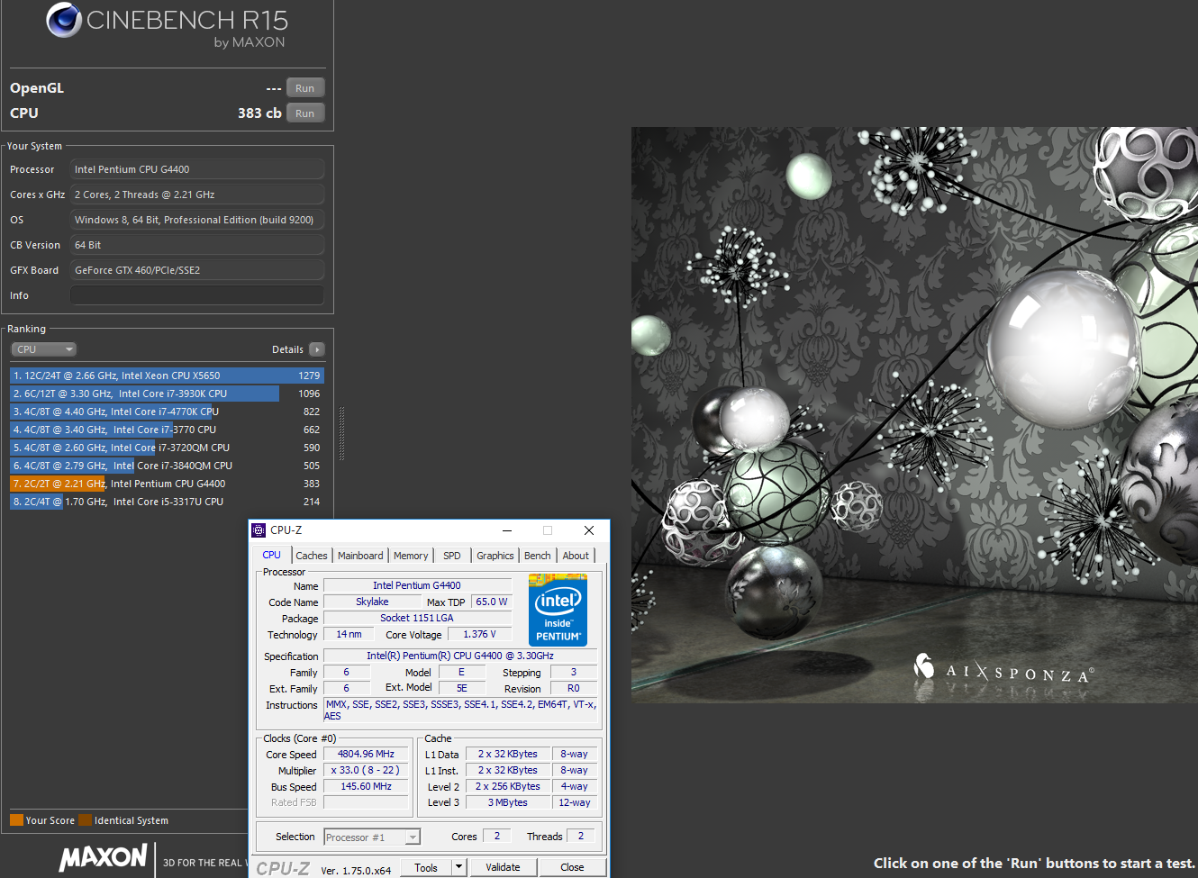Click the CPU-Z title bar icon
Viewport: 1198px width, 878px height.
click(x=259, y=530)
